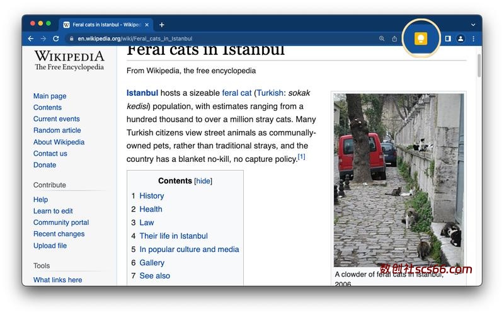
Task: Collapse contents using the hide link
Action: tap(203, 181)
